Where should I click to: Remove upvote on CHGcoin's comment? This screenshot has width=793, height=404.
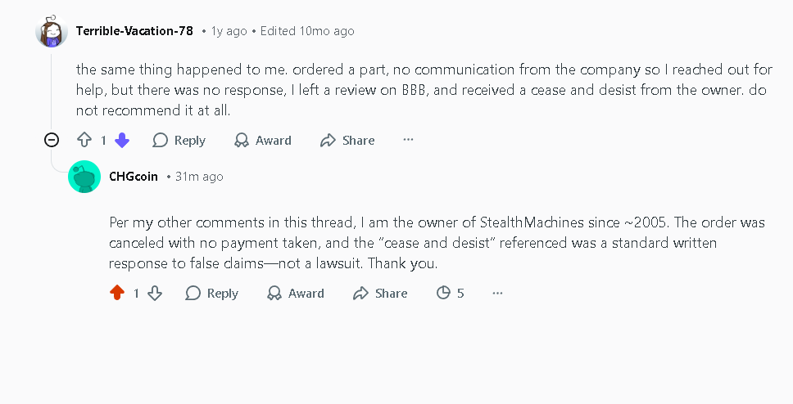tap(117, 293)
